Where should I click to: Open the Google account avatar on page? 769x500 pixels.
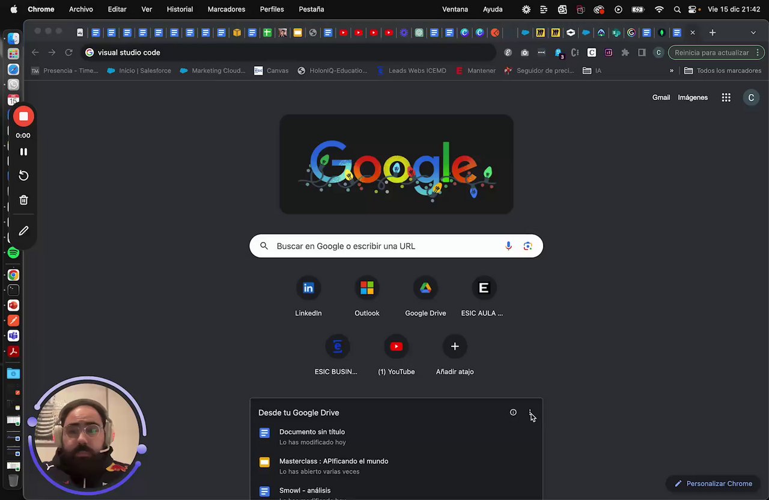751,97
